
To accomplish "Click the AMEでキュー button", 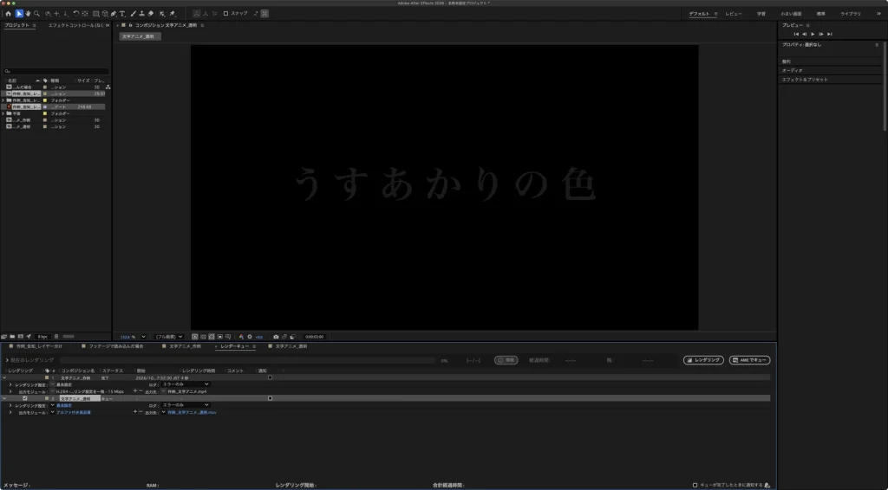I will (750, 360).
